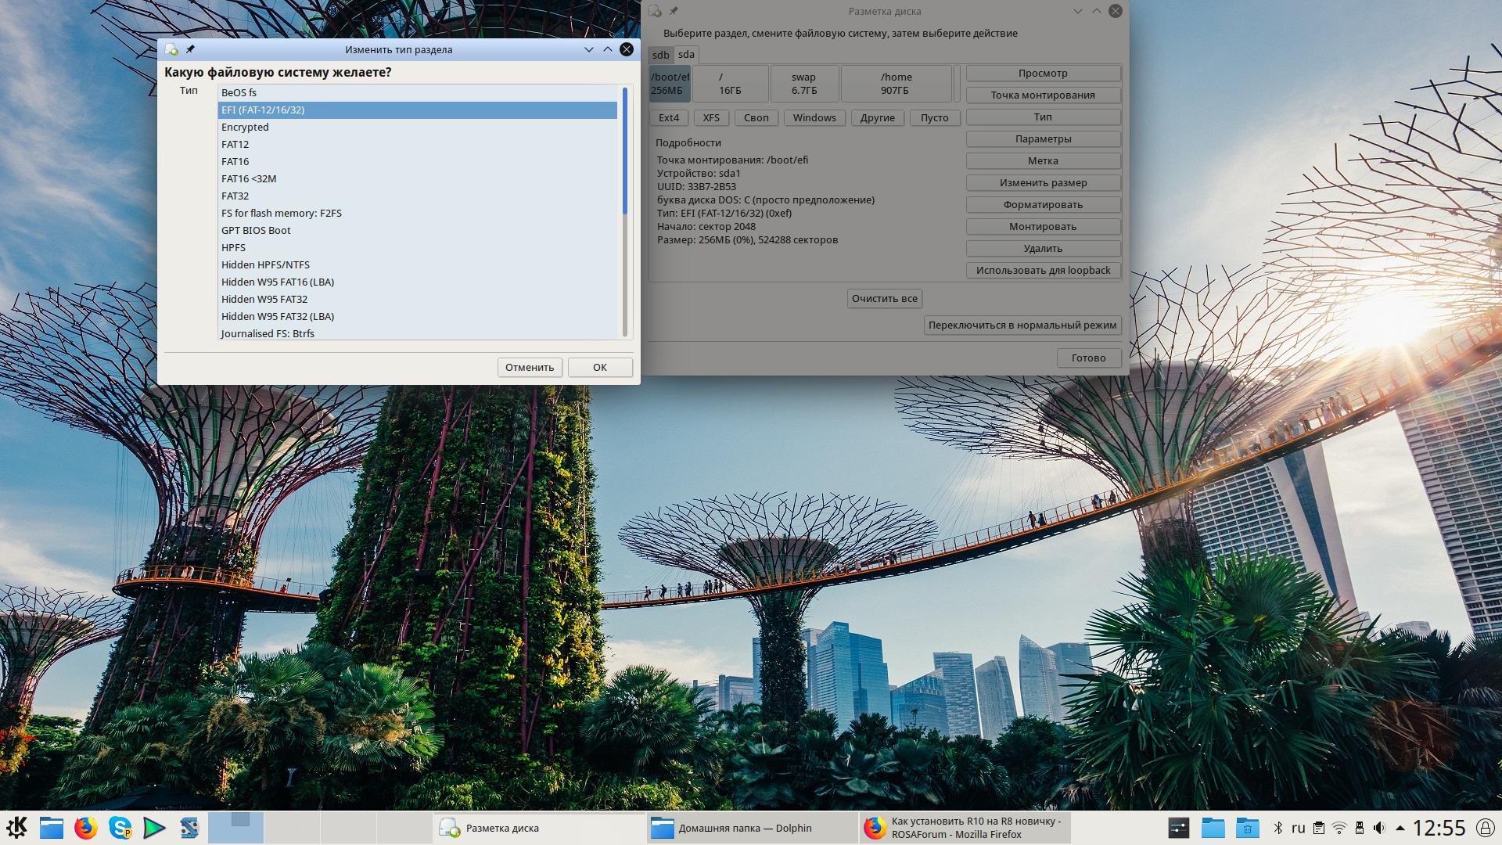Click the screen lock icon
The image size is (1502, 845).
coord(1484,828)
